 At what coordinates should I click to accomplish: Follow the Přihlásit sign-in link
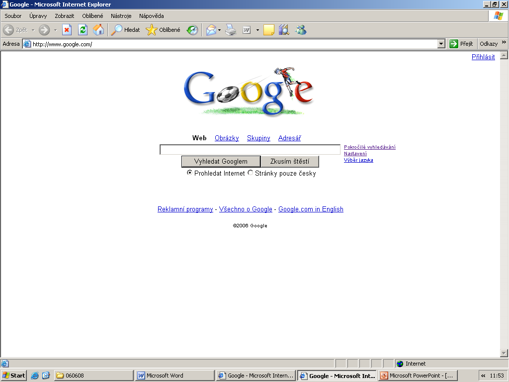(x=483, y=57)
